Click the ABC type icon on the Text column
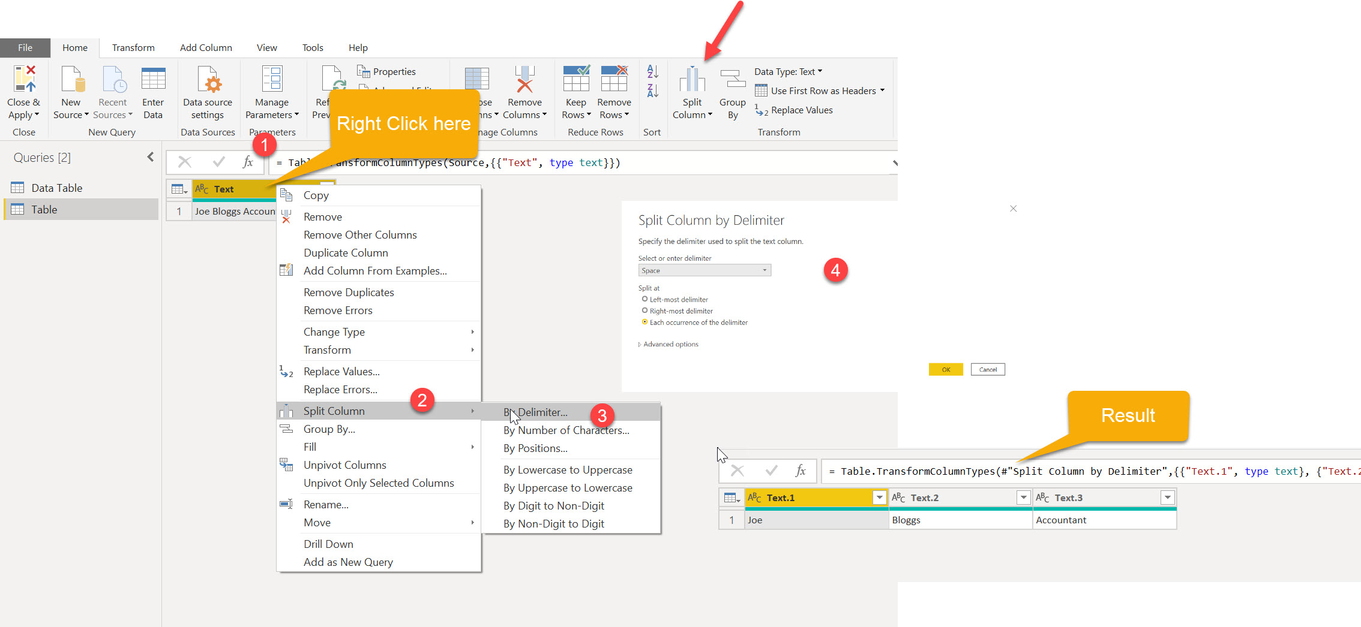1361x627 pixels. coord(202,189)
